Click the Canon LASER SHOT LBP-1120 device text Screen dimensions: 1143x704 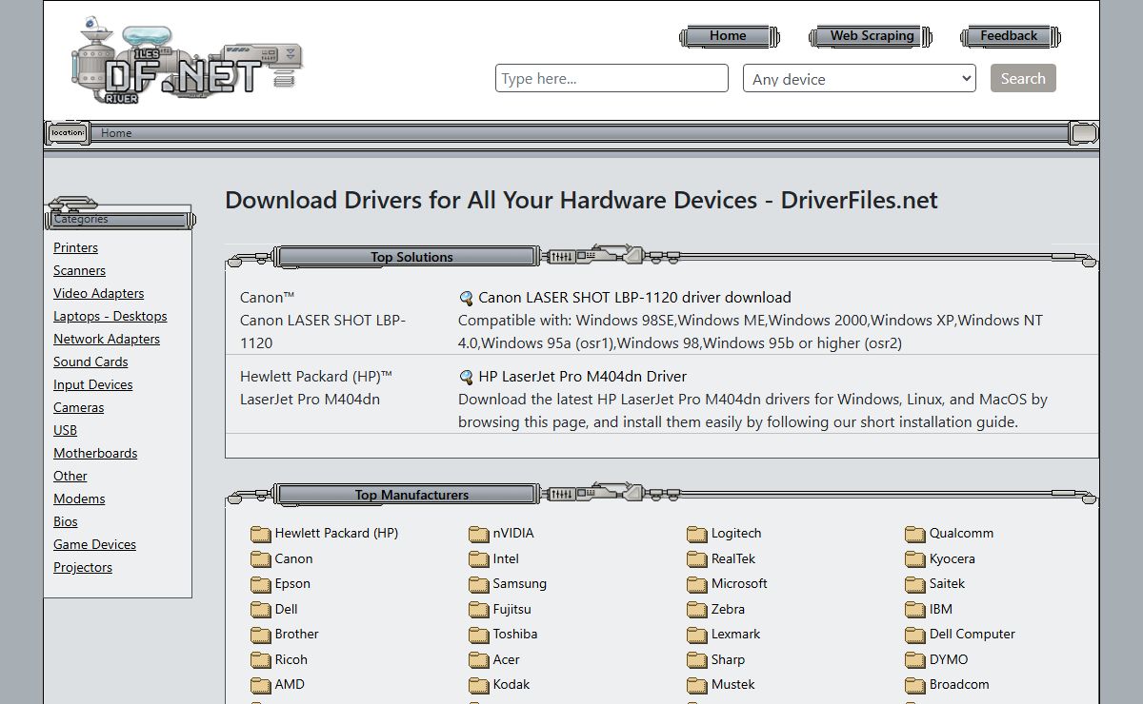click(x=323, y=332)
